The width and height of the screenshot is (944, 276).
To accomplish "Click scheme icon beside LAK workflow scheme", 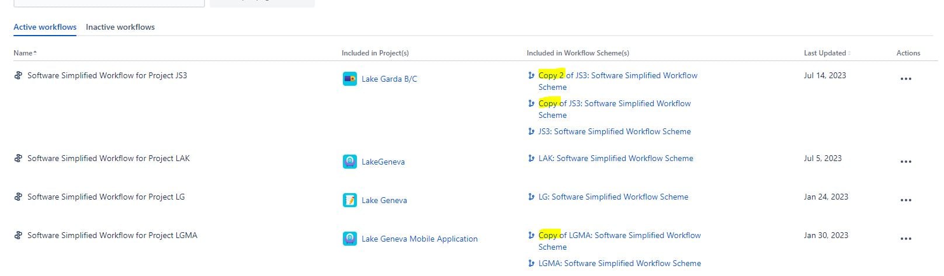I will click(x=531, y=158).
